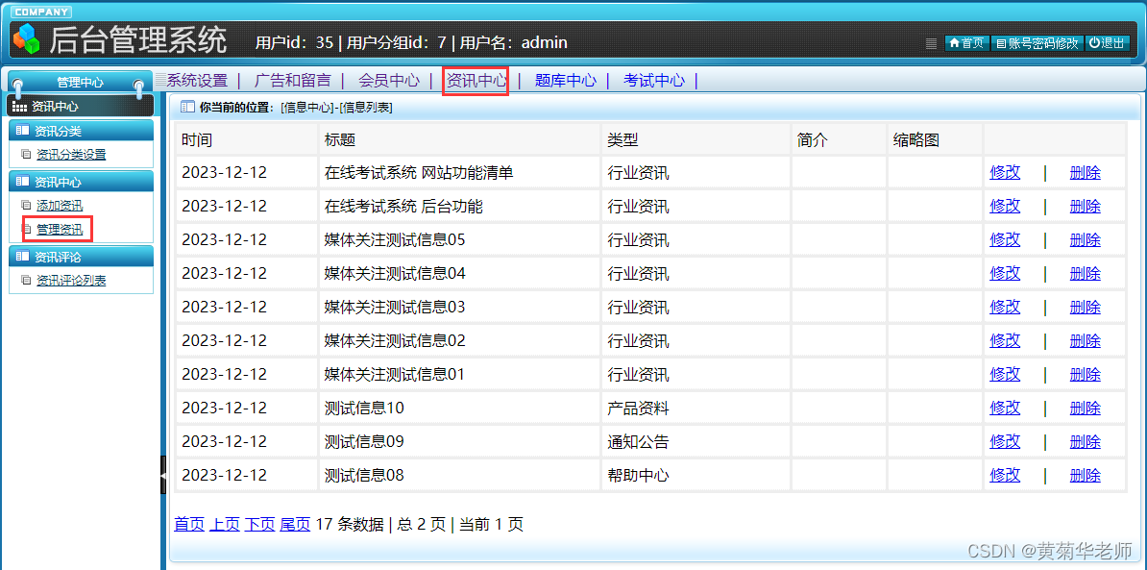Open 账号密码修改 in header
The width and height of the screenshot is (1147, 570).
(1037, 43)
